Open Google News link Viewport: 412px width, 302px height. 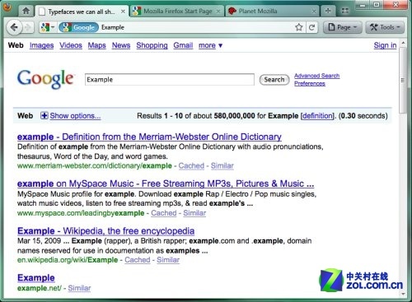click(121, 45)
